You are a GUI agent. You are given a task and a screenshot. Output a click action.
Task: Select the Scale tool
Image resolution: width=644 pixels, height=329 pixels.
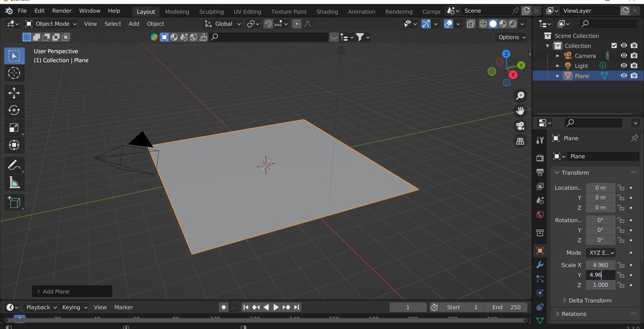pyautogui.click(x=14, y=128)
